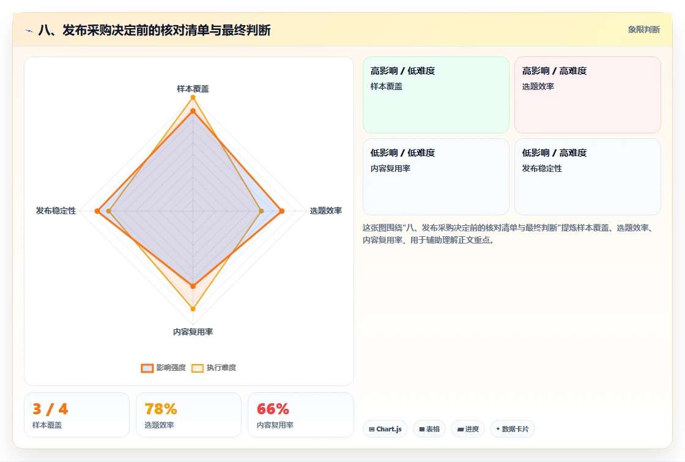Screen dimensions: 685x462
Task: Click the 内容复用率 radar axis label
Action: pyautogui.click(x=193, y=332)
